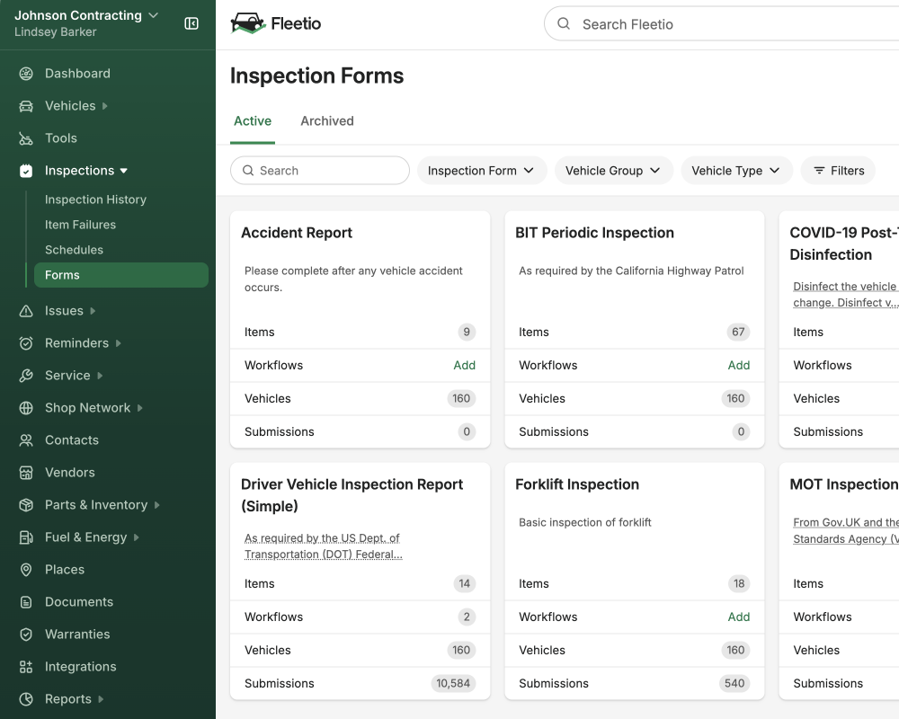Click the magnifier icon in Search Fleetio
This screenshot has height=719, width=899.
click(x=564, y=23)
